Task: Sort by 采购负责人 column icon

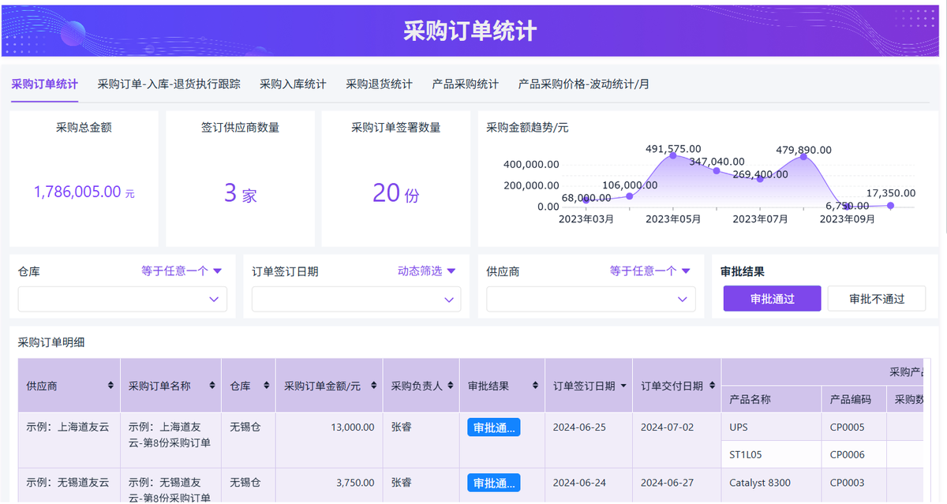Action: [449, 386]
